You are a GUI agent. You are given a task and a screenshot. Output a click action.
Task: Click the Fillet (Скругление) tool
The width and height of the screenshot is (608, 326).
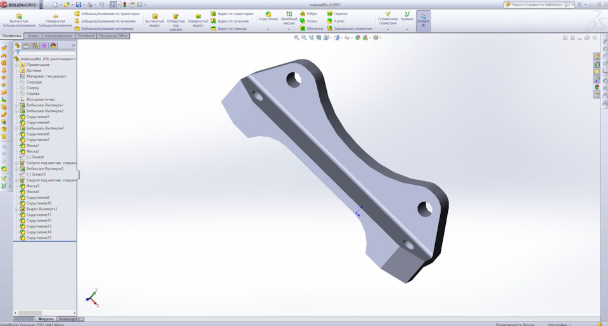click(x=268, y=16)
